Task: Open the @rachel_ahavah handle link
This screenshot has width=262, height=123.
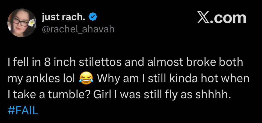Action: tap(78, 29)
